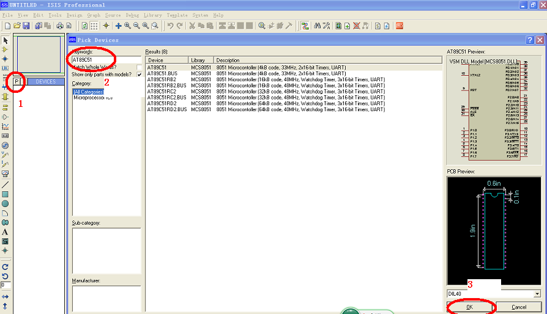Screen dimensions: 547x314
Task: Uncheck Show only parts with models
Action: tap(139, 75)
